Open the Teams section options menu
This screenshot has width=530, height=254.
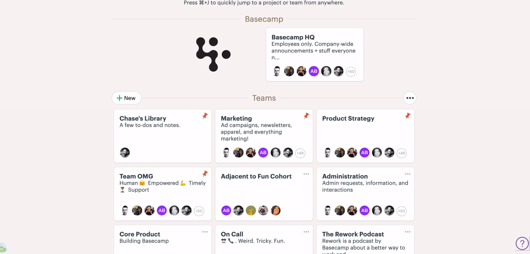click(x=410, y=98)
